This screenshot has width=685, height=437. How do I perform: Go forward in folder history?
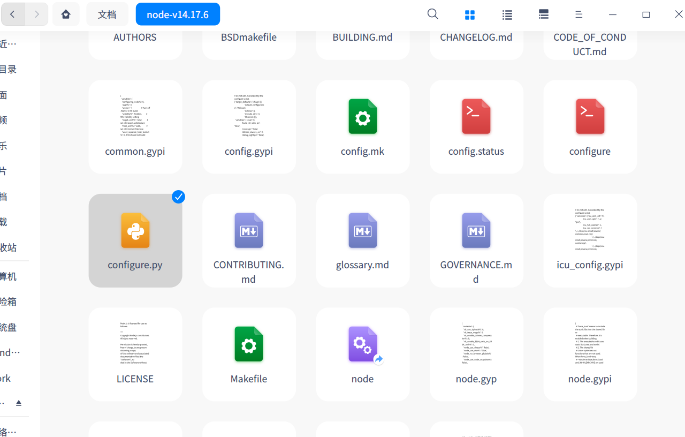click(x=36, y=14)
